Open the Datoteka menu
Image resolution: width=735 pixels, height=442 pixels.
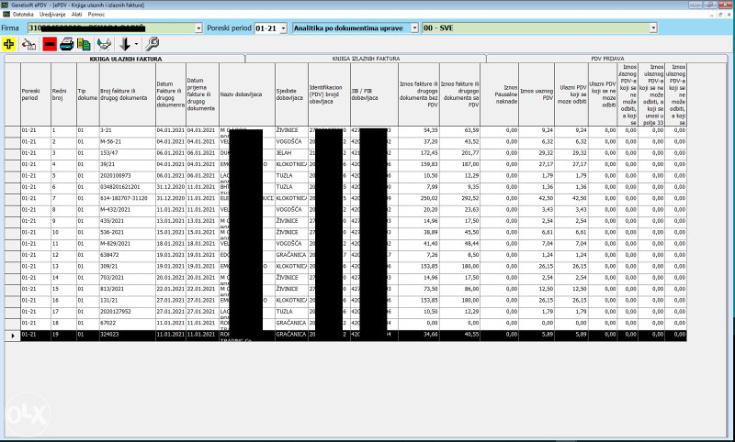point(23,16)
